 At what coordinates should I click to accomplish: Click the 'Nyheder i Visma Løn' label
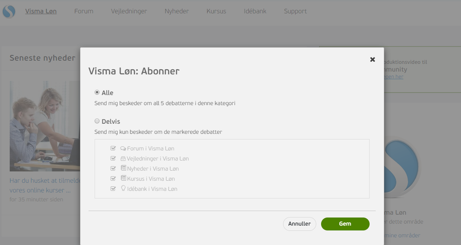click(x=153, y=169)
